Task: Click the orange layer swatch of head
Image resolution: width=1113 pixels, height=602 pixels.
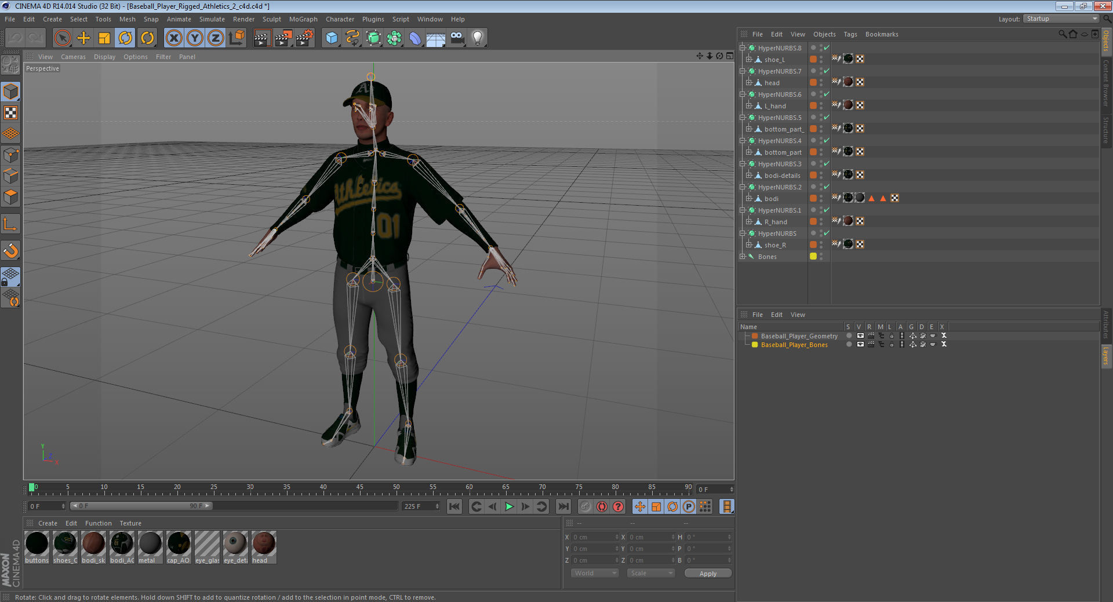Action: [813, 82]
